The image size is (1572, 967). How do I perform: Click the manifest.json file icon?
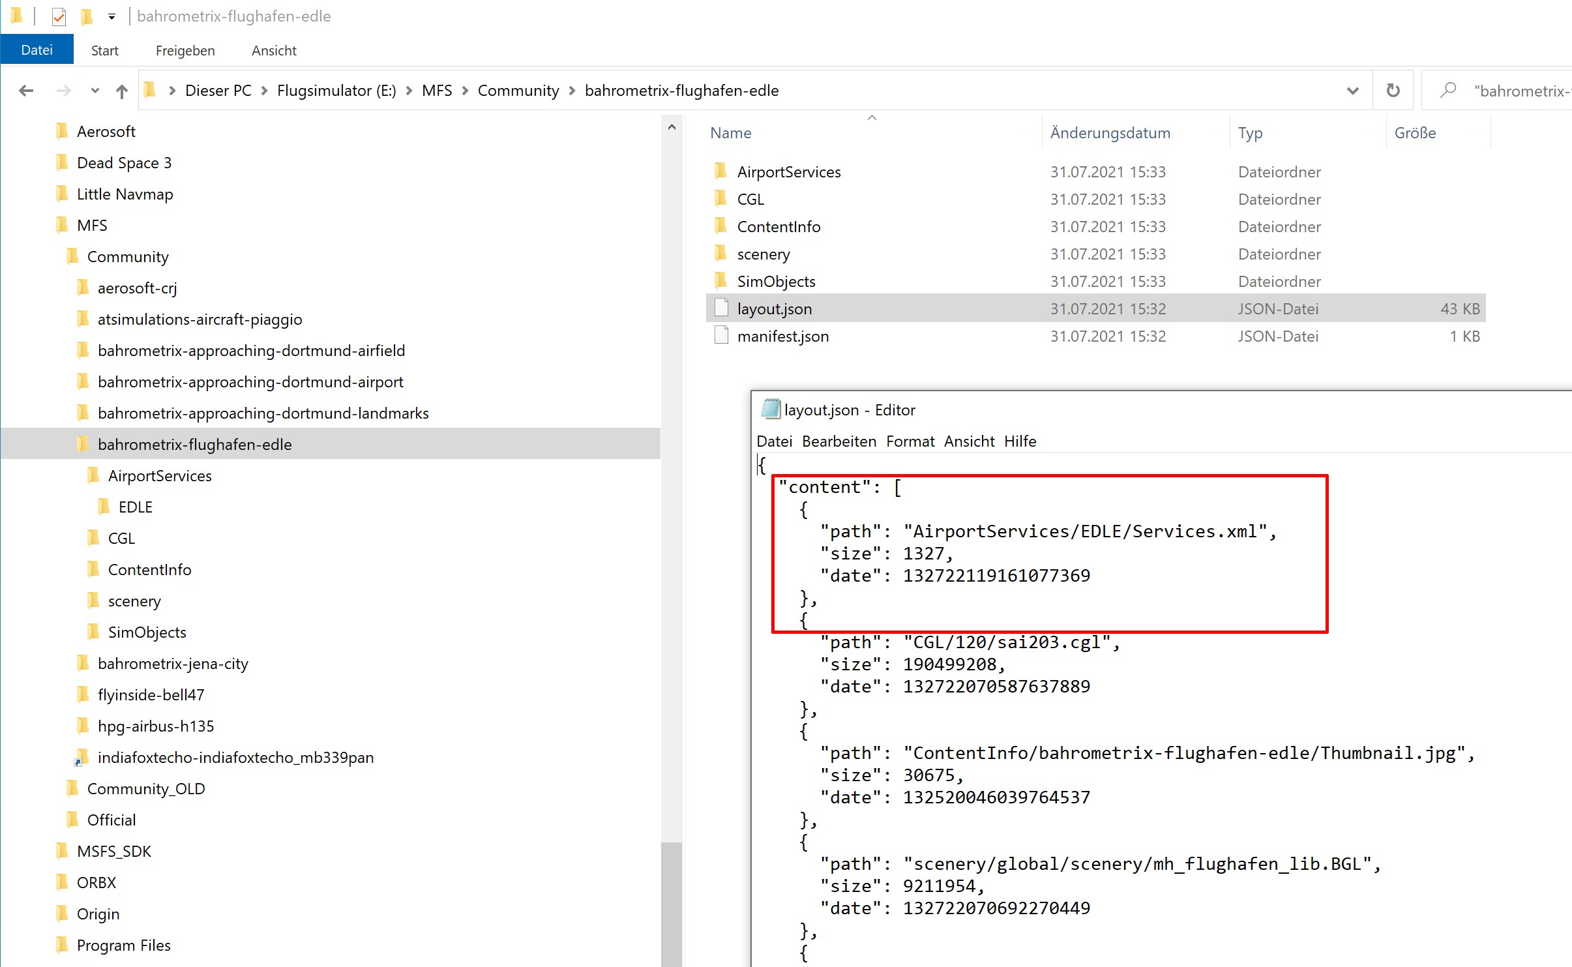tap(721, 336)
